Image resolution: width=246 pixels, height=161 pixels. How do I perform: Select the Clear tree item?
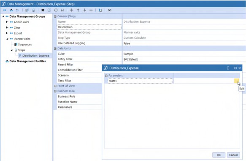[17, 28]
